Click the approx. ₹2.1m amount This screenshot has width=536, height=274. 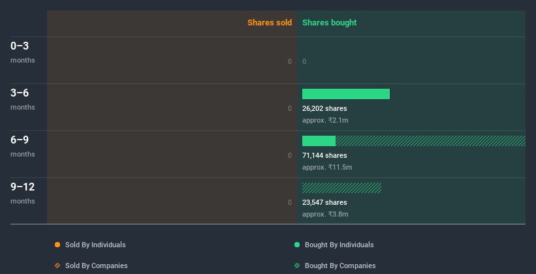pos(325,120)
